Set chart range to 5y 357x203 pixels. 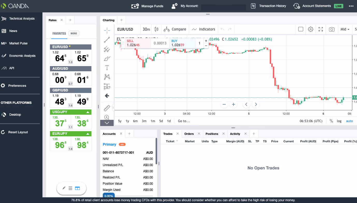point(120,121)
